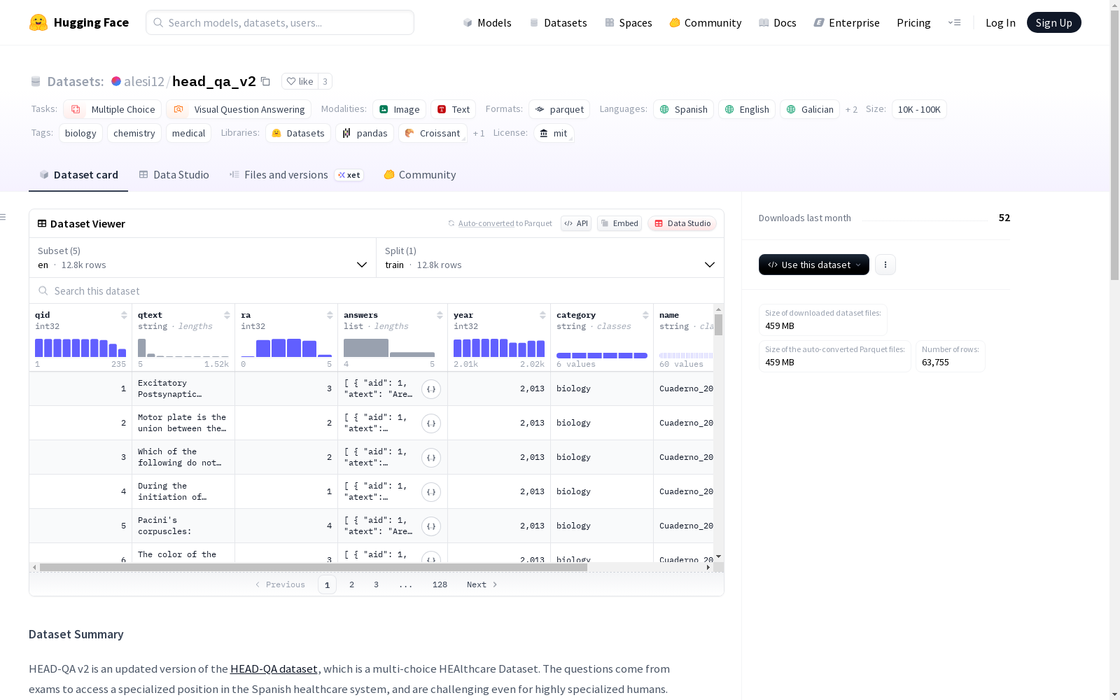Screen dimensions: 1120x700
Task: Go to Models in the navigation bar
Action: (x=487, y=22)
